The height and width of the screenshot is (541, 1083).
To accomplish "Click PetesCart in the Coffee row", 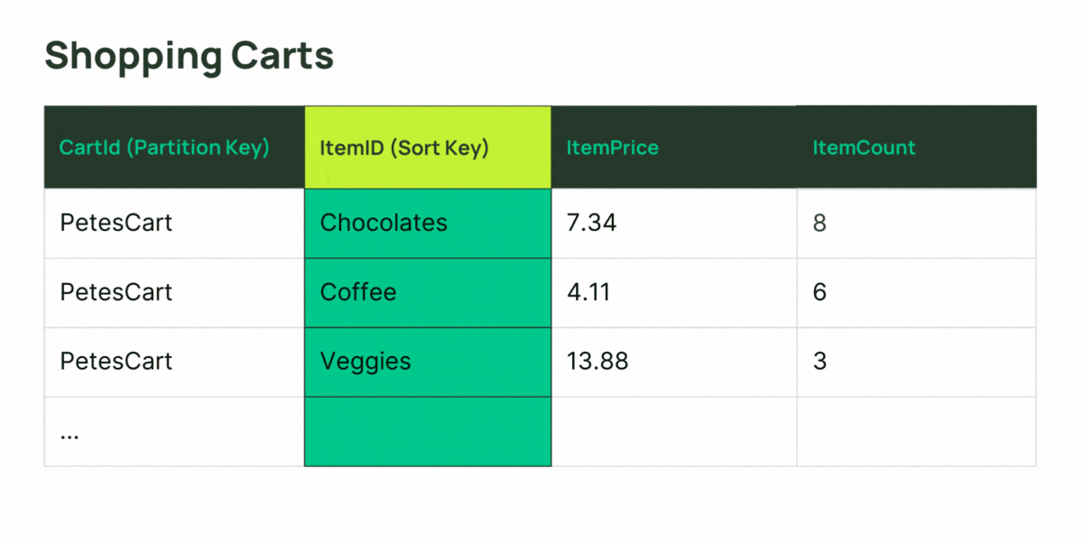I will [x=174, y=293].
